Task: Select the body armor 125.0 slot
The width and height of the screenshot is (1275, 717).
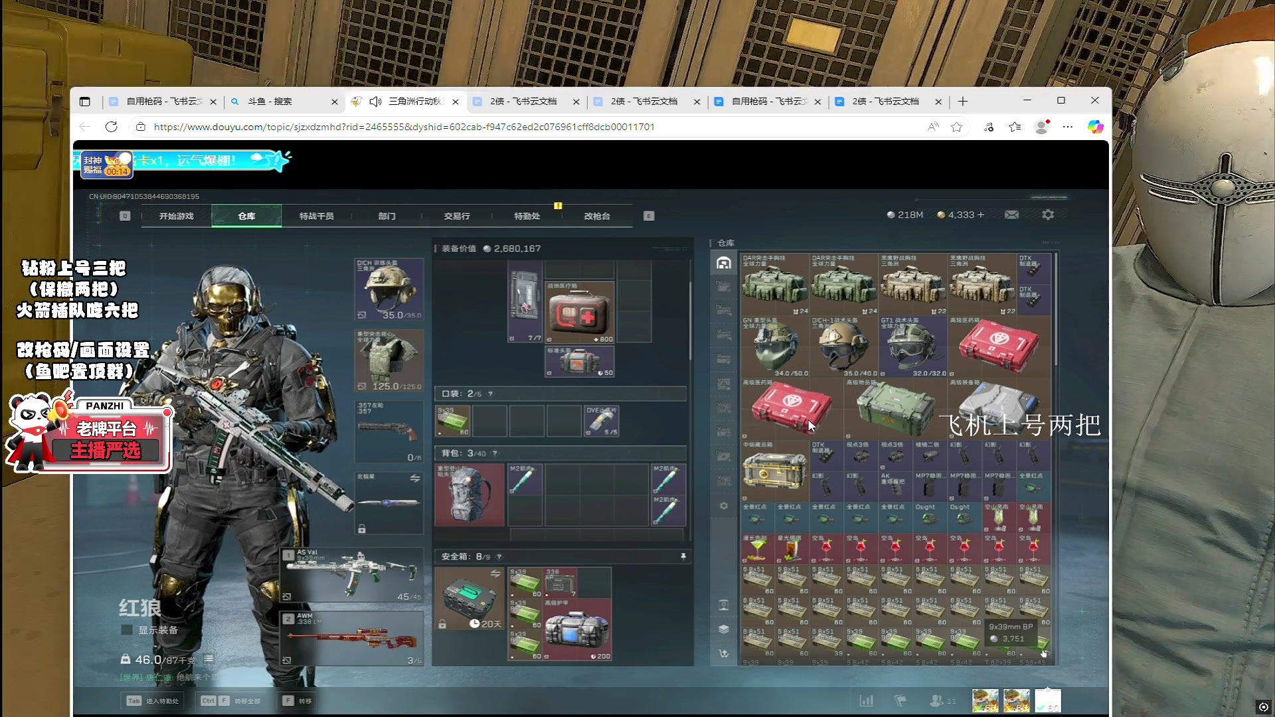Action: click(x=389, y=360)
